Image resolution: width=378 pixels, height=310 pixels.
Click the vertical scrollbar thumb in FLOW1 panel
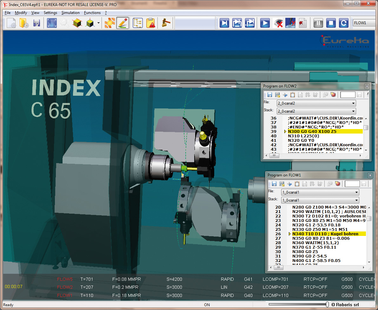[x=369, y=218]
